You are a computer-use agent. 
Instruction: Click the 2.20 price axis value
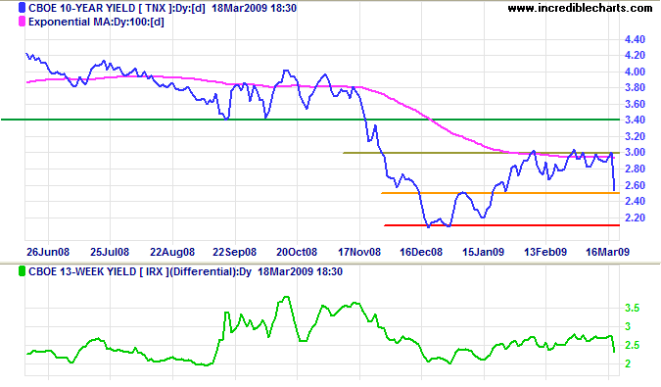tap(635, 218)
